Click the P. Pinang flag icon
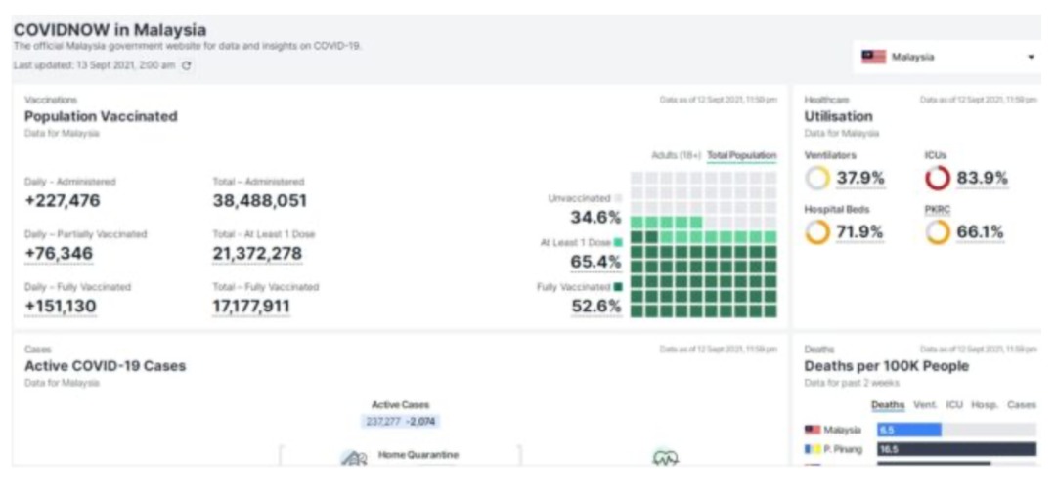The image size is (1056, 496). pyautogui.click(x=812, y=449)
